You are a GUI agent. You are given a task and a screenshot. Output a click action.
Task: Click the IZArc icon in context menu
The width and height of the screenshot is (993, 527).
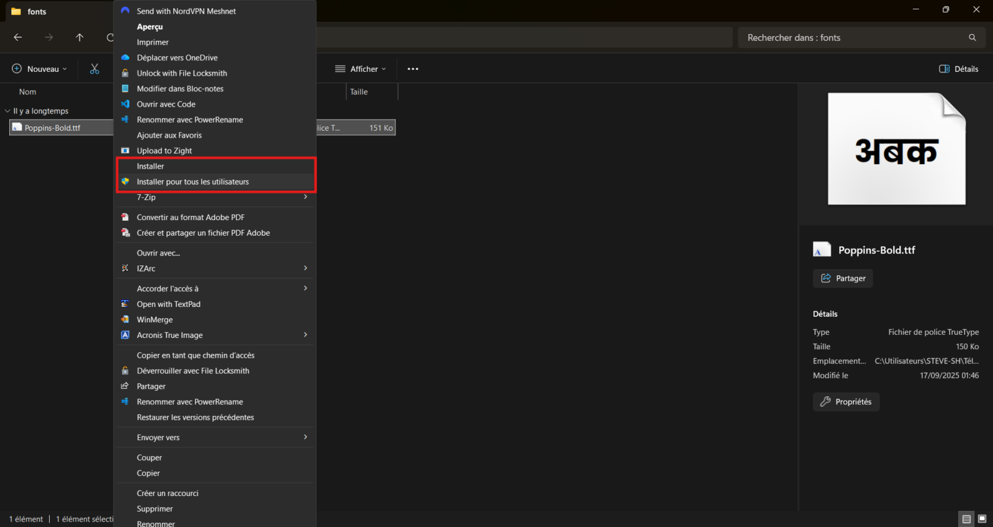coord(125,268)
